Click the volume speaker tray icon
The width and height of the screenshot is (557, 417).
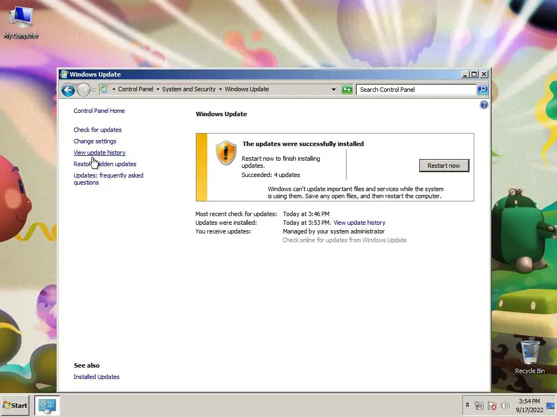click(505, 405)
